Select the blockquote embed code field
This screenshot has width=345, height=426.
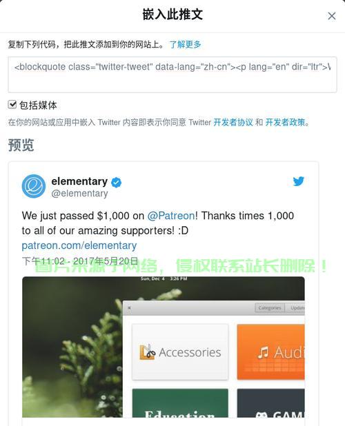(172, 74)
